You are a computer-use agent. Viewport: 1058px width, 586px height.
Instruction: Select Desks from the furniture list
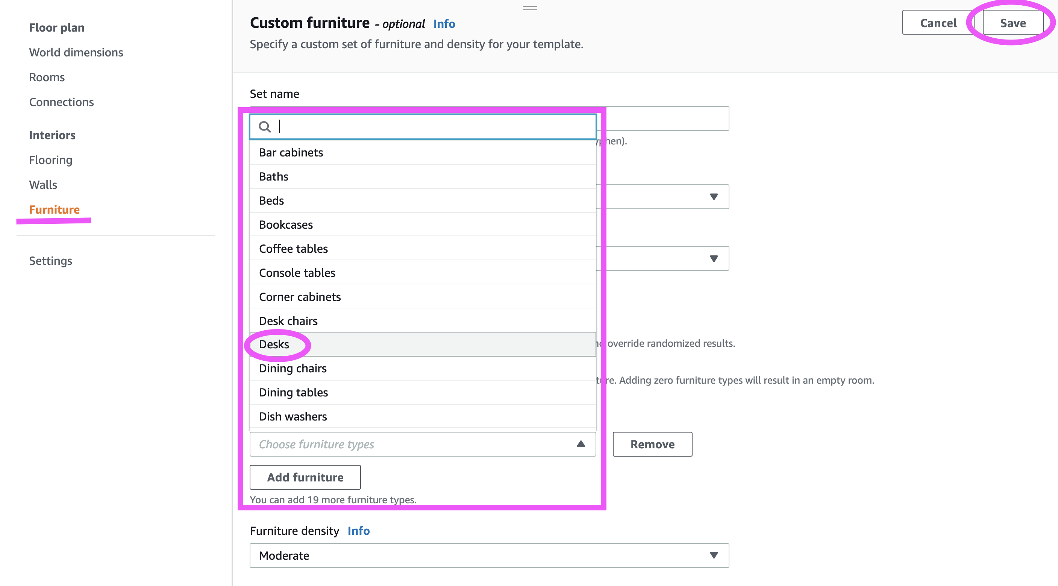pos(274,345)
